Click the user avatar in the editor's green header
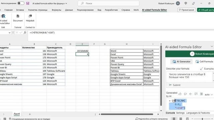Viewport: 214px width, 120px height. click(x=192, y=54)
